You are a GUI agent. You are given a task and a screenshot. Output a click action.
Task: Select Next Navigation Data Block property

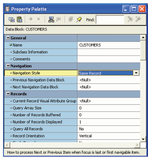pos(41,87)
